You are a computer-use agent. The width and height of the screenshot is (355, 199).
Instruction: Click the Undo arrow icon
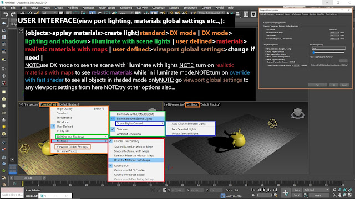click(x=6, y=14)
